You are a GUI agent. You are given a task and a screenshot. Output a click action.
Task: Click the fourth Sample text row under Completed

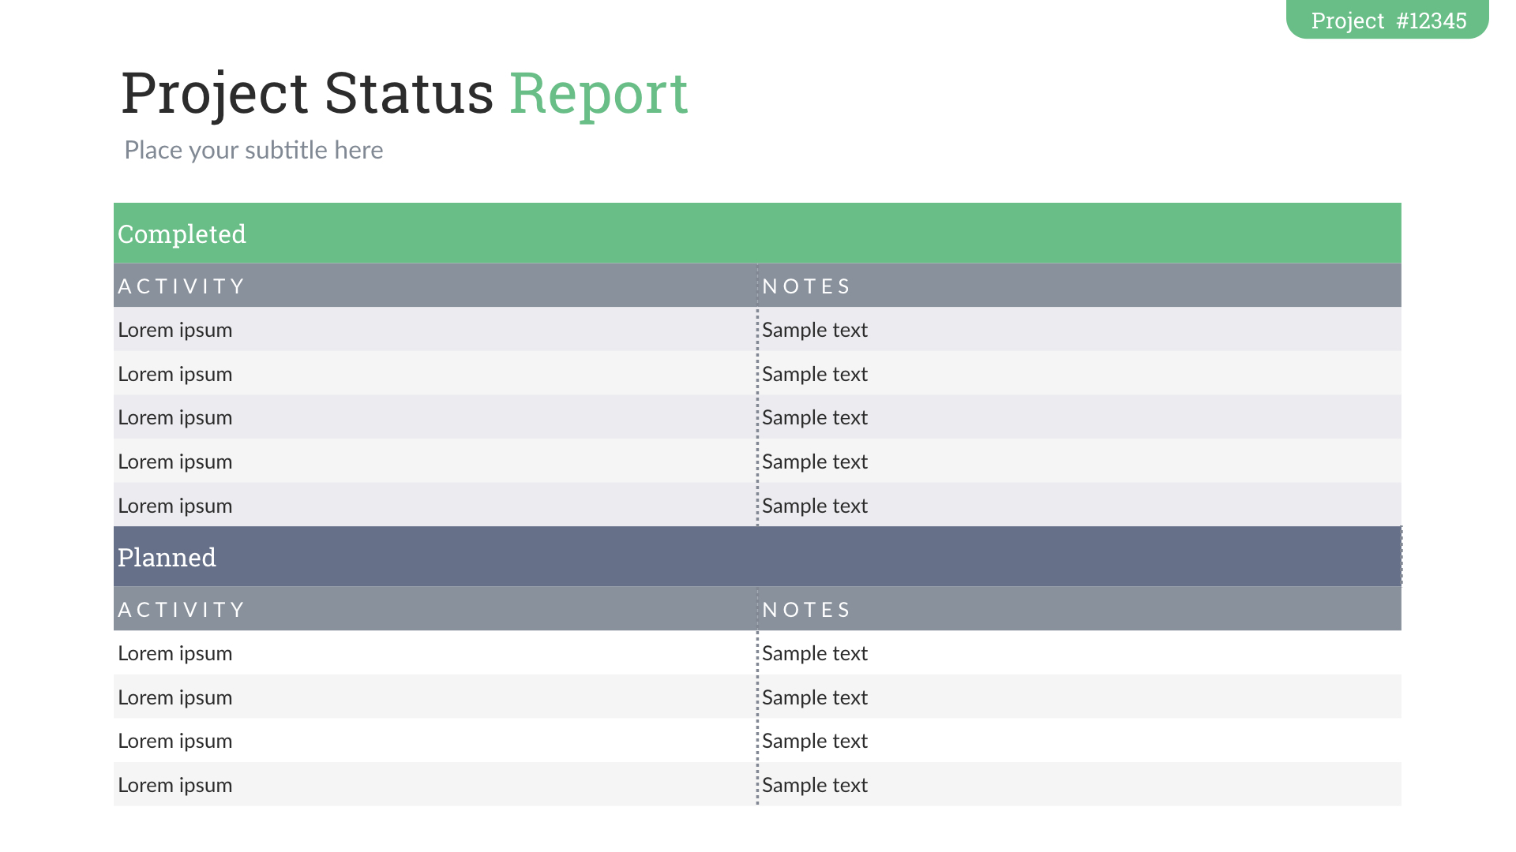(x=815, y=461)
